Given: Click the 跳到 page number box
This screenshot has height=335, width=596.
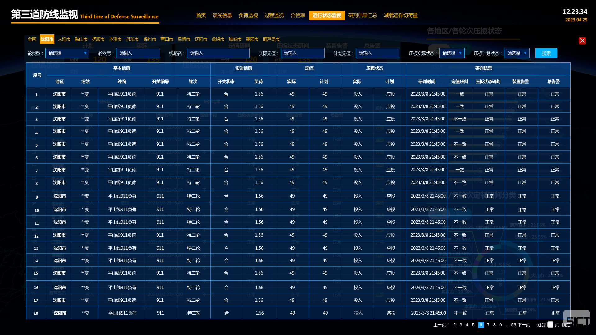Looking at the screenshot, I should [x=550, y=324].
